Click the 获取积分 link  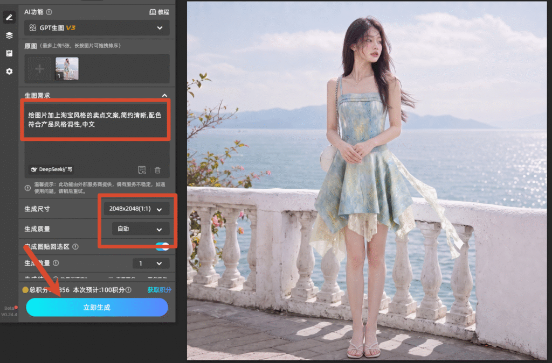click(x=159, y=290)
